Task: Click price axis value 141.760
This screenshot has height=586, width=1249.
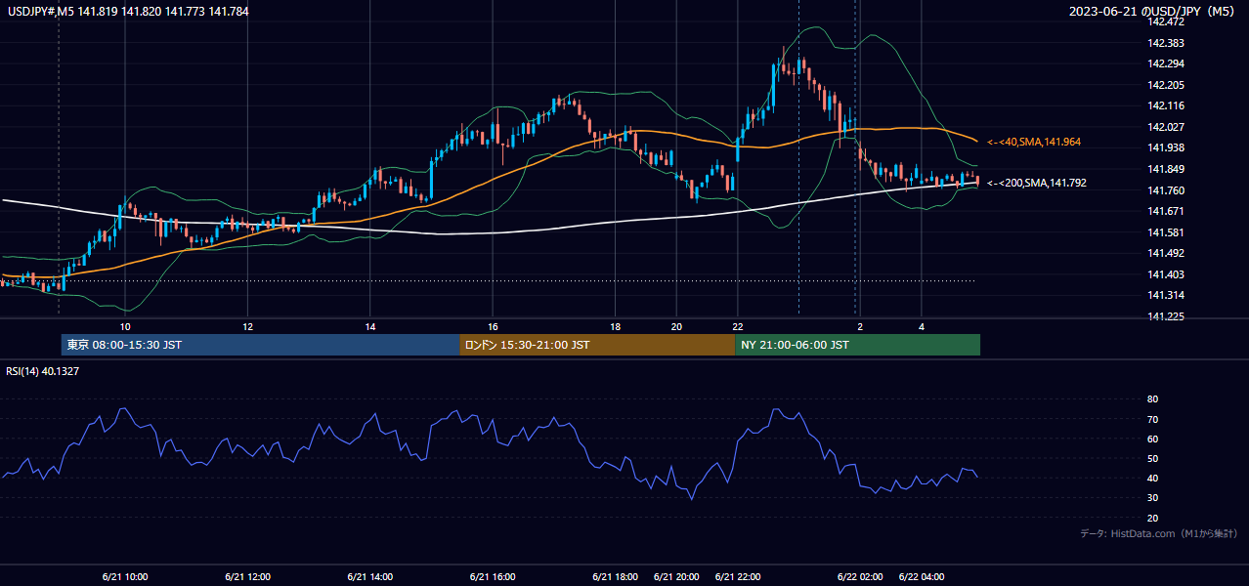Action: point(1165,190)
